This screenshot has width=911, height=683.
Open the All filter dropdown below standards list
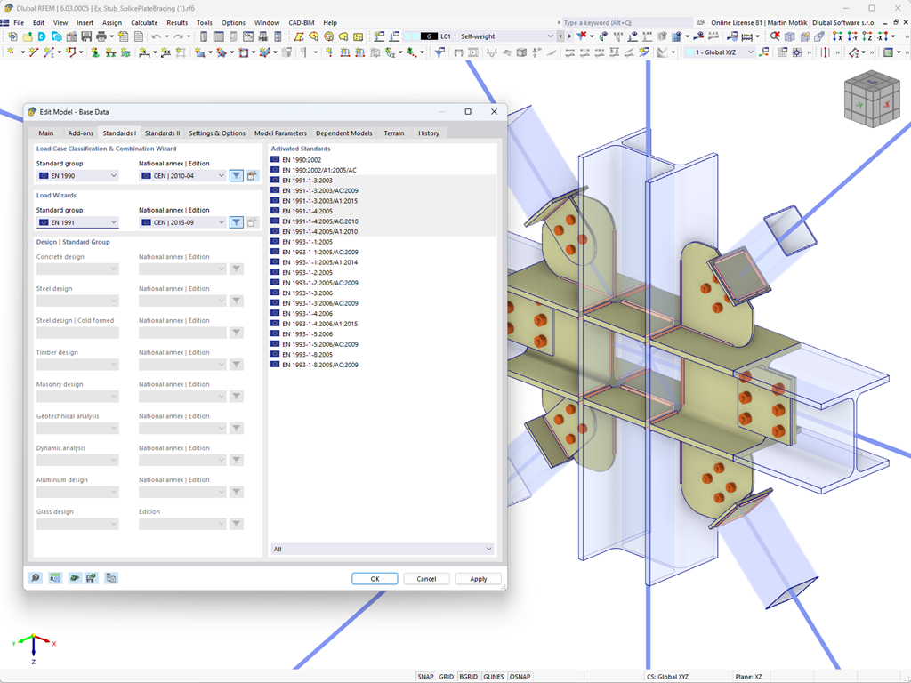(383, 549)
